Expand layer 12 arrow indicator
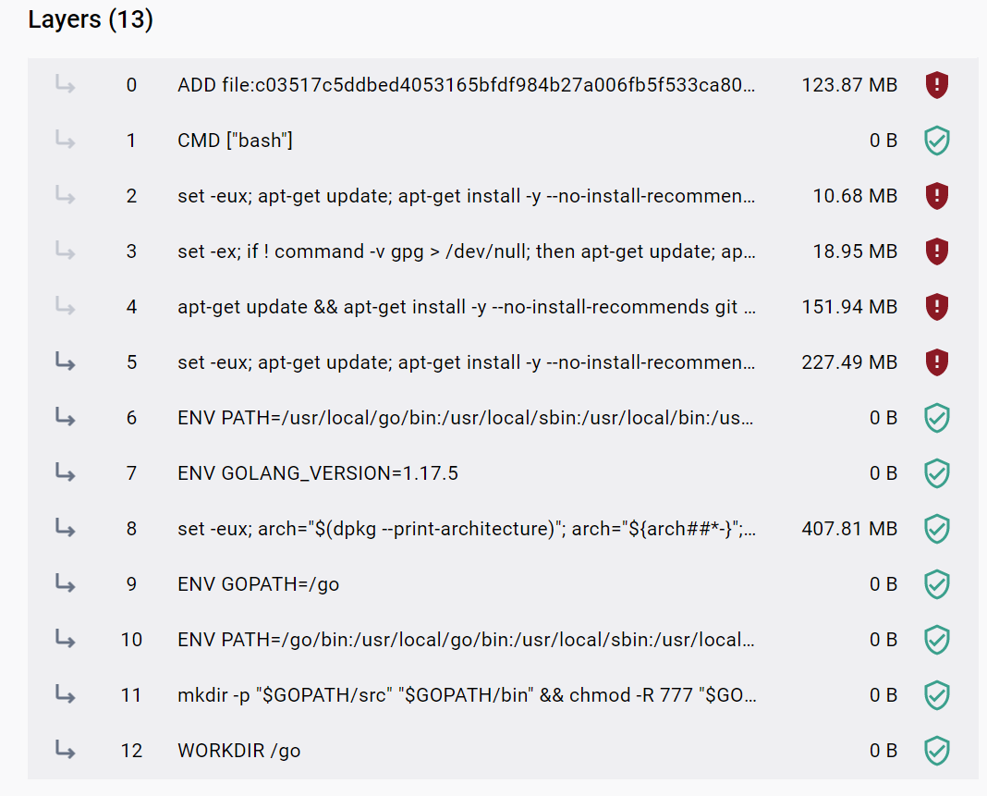This screenshot has width=987, height=796. 65,749
